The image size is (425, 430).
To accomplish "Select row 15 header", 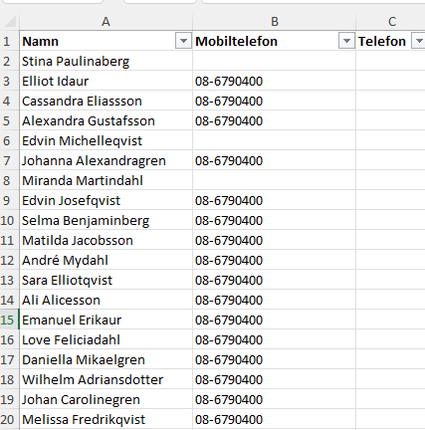I will click(x=9, y=320).
